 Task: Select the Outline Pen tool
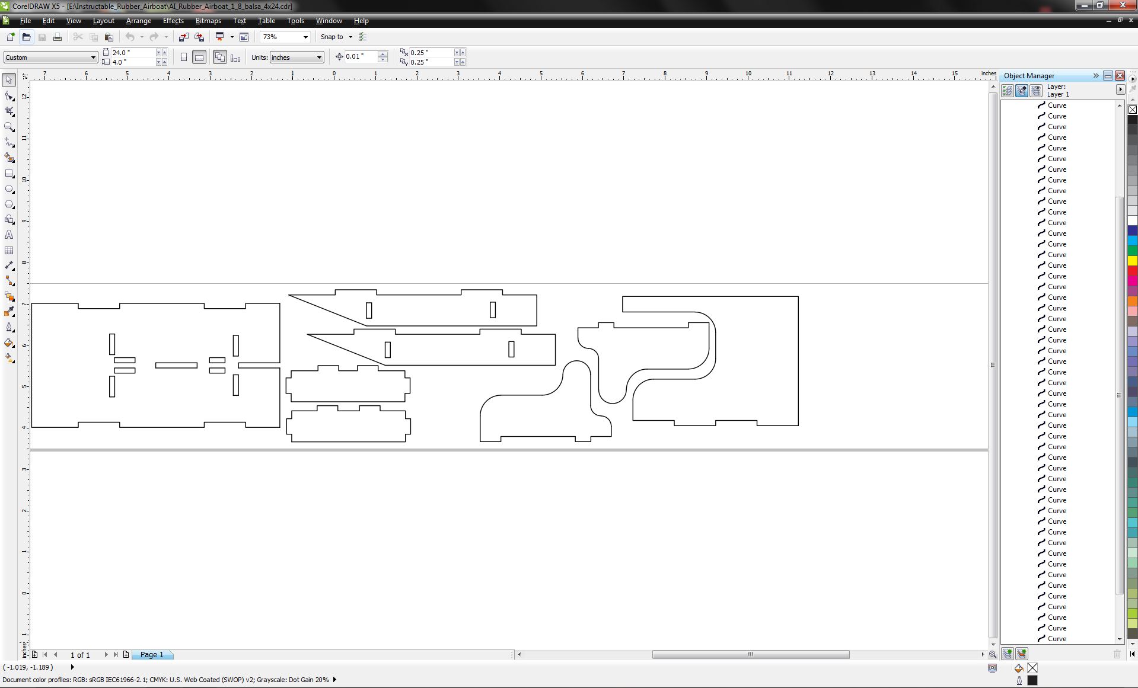click(9, 328)
